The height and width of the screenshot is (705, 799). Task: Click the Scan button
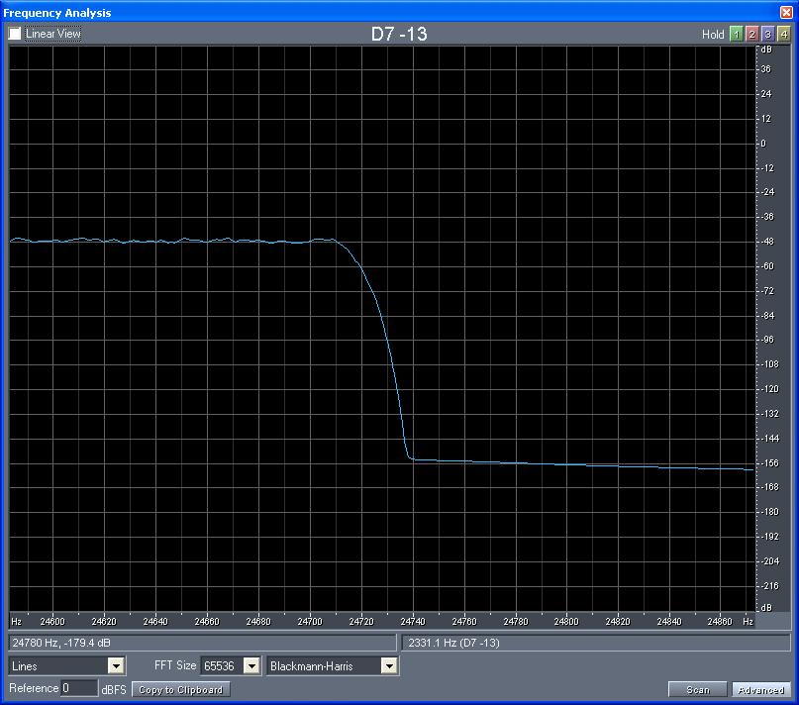[x=698, y=690]
